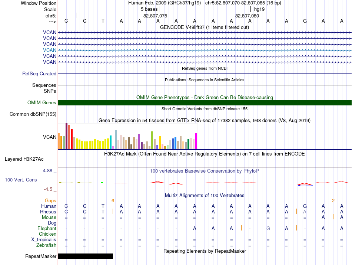Image resolution: width=352 pixels, height=265 pixels.
Task: Click the Common dbSNP(155) label
Action: (x=33, y=114)
